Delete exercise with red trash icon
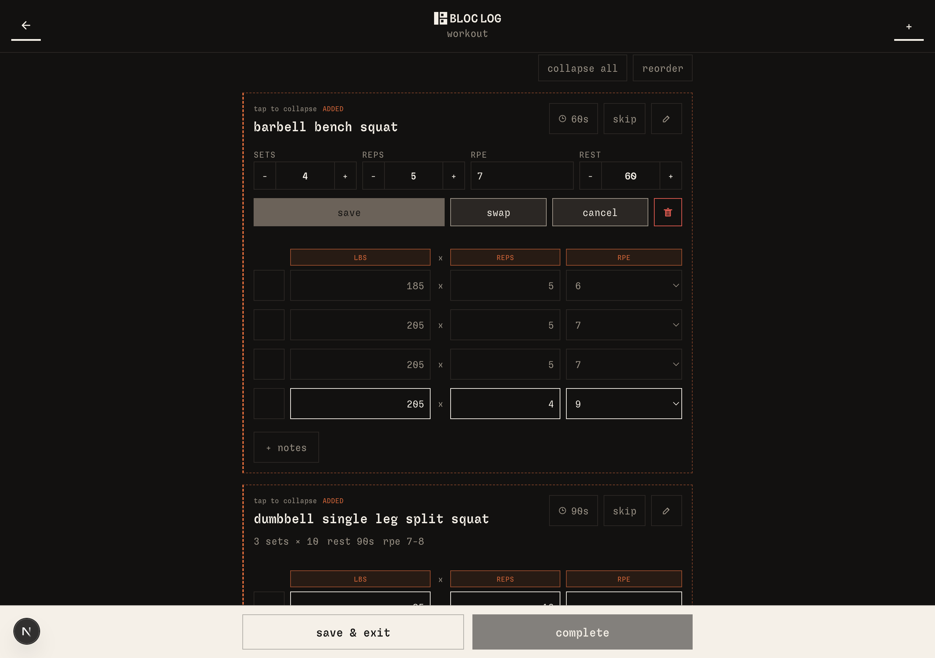Screen dimensions: 935x658 [668, 212]
